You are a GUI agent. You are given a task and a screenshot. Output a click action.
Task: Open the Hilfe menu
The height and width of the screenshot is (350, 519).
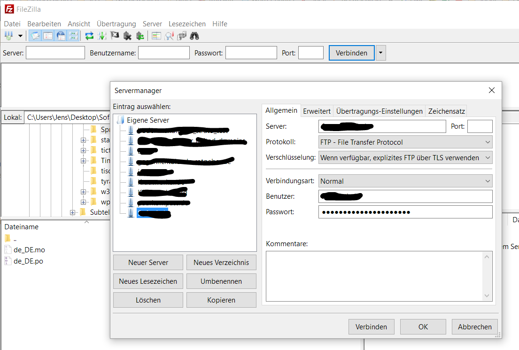tap(220, 24)
